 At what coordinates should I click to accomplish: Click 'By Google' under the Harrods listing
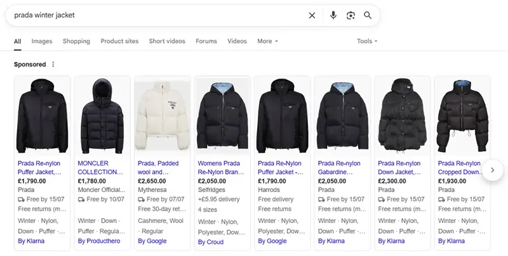click(x=272, y=241)
